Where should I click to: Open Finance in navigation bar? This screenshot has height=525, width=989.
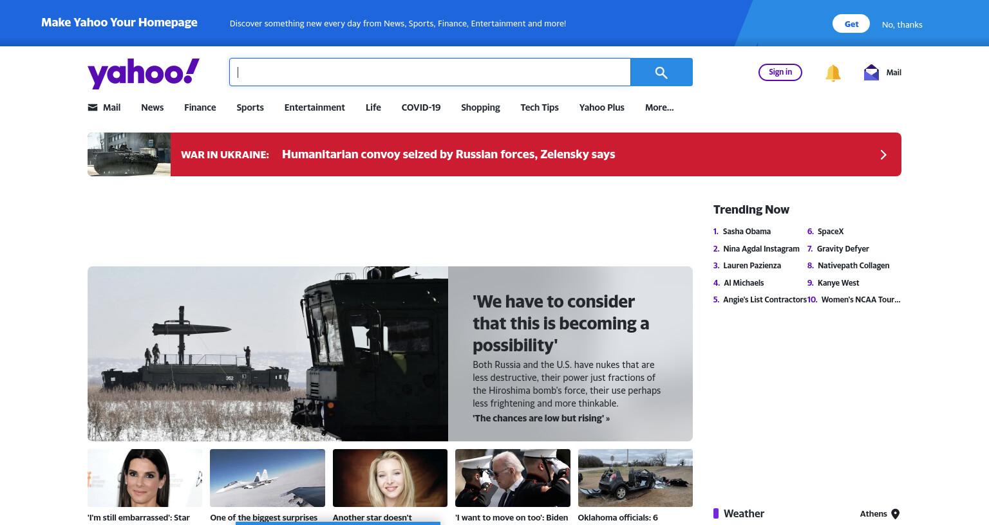(200, 107)
